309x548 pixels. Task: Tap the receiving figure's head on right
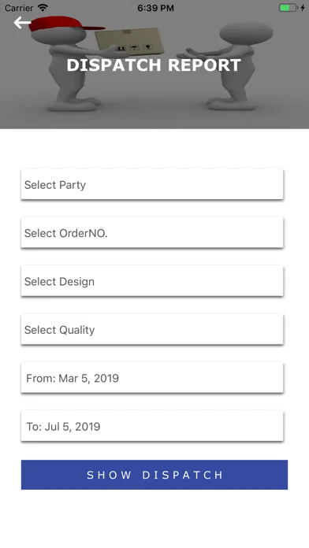[x=246, y=34]
